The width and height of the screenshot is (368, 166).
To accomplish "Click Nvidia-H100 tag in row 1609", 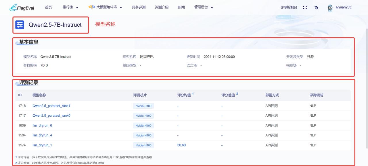I will pos(143,126).
